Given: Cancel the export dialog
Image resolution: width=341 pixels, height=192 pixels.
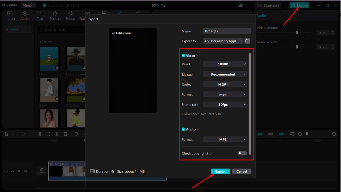Looking at the screenshot, I should click(x=242, y=171).
